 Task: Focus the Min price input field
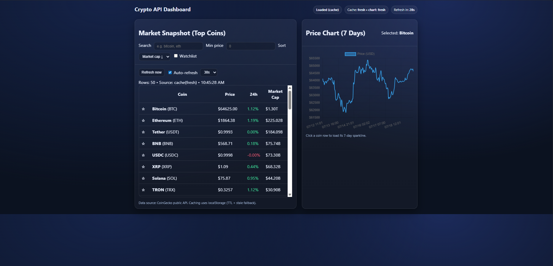click(251, 46)
